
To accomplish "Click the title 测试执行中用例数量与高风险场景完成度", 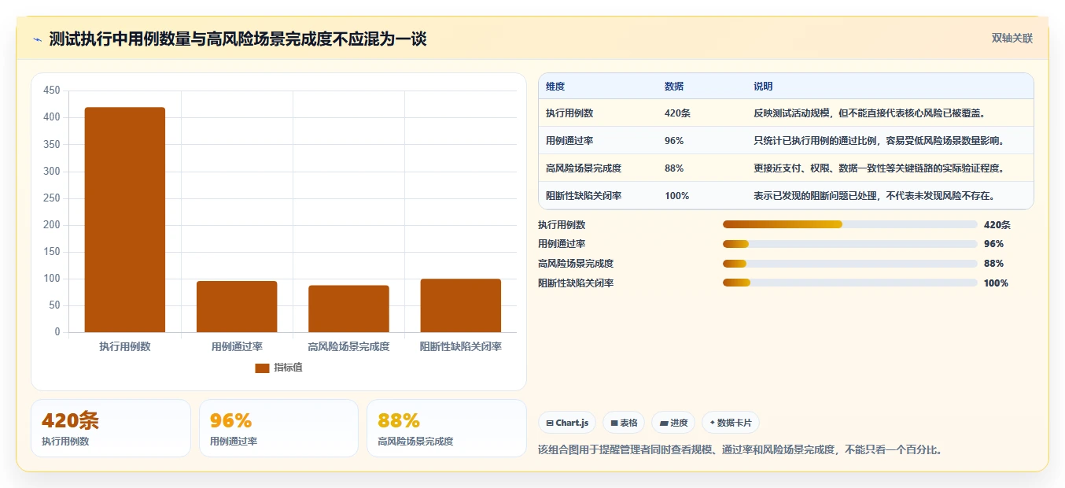I will pyautogui.click(x=238, y=39).
